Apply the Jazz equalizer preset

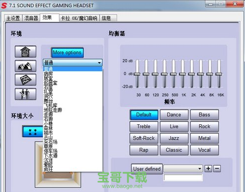pos(174,138)
